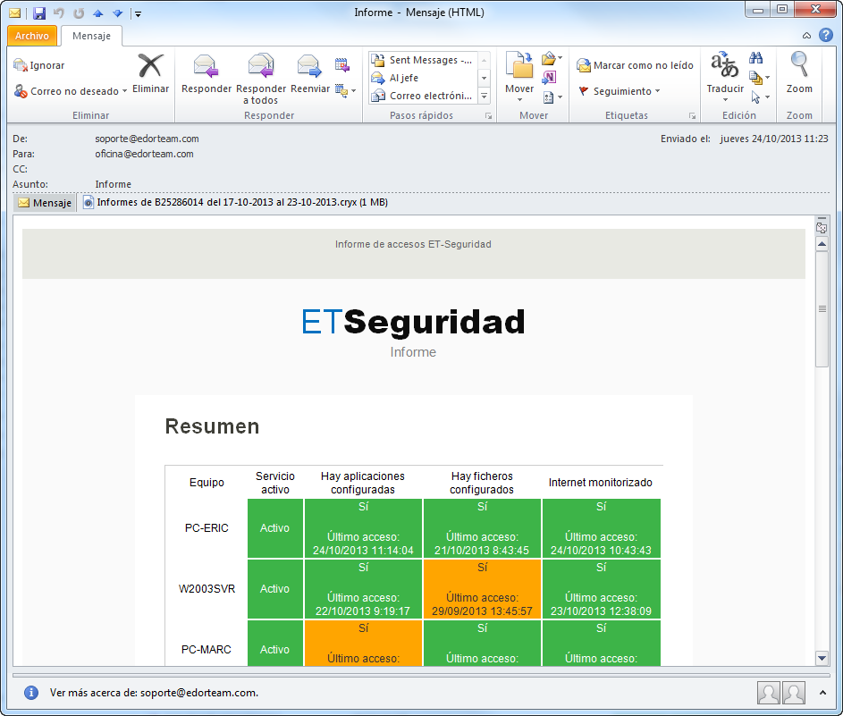Image resolution: width=843 pixels, height=716 pixels.
Task: Undo with the quick access arrow
Action: pyautogui.click(x=59, y=13)
